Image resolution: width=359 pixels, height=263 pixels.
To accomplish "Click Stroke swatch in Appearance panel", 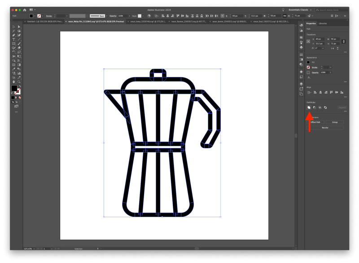I will pos(308,67).
